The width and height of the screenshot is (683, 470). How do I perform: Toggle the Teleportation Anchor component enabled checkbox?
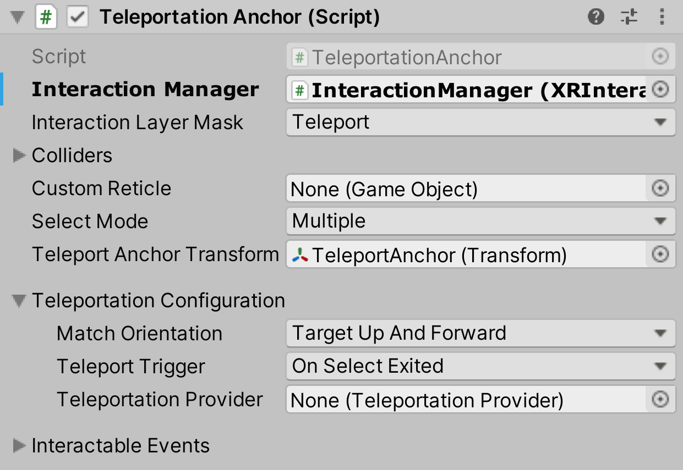[x=77, y=16]
